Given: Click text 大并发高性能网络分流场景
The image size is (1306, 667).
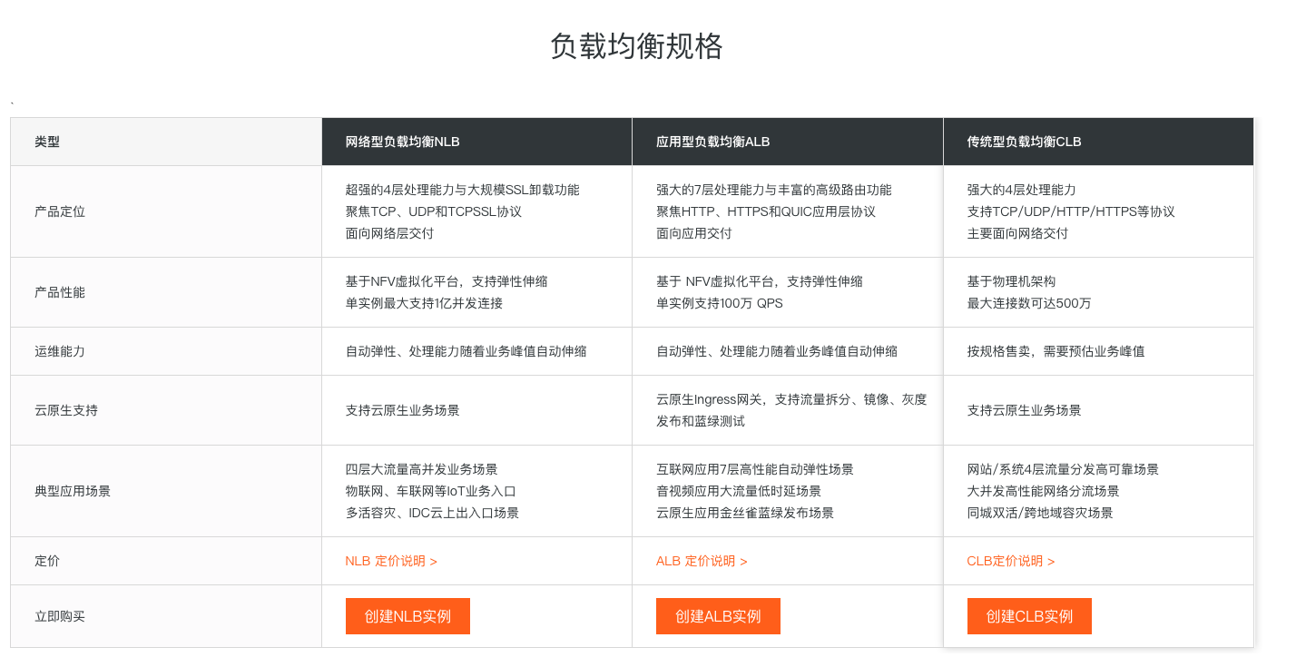Looking at the screenshot, I should [x=1044, y=491].
